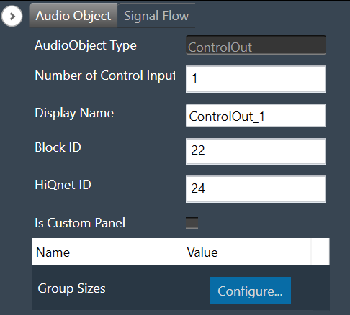Click the AudioObject Type label

point(86,45)
